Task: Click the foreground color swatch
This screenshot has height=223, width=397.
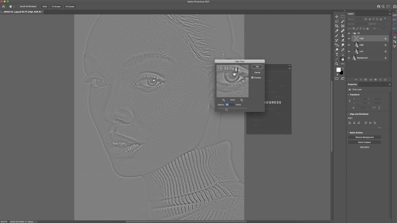Action: tap(338, 70)
